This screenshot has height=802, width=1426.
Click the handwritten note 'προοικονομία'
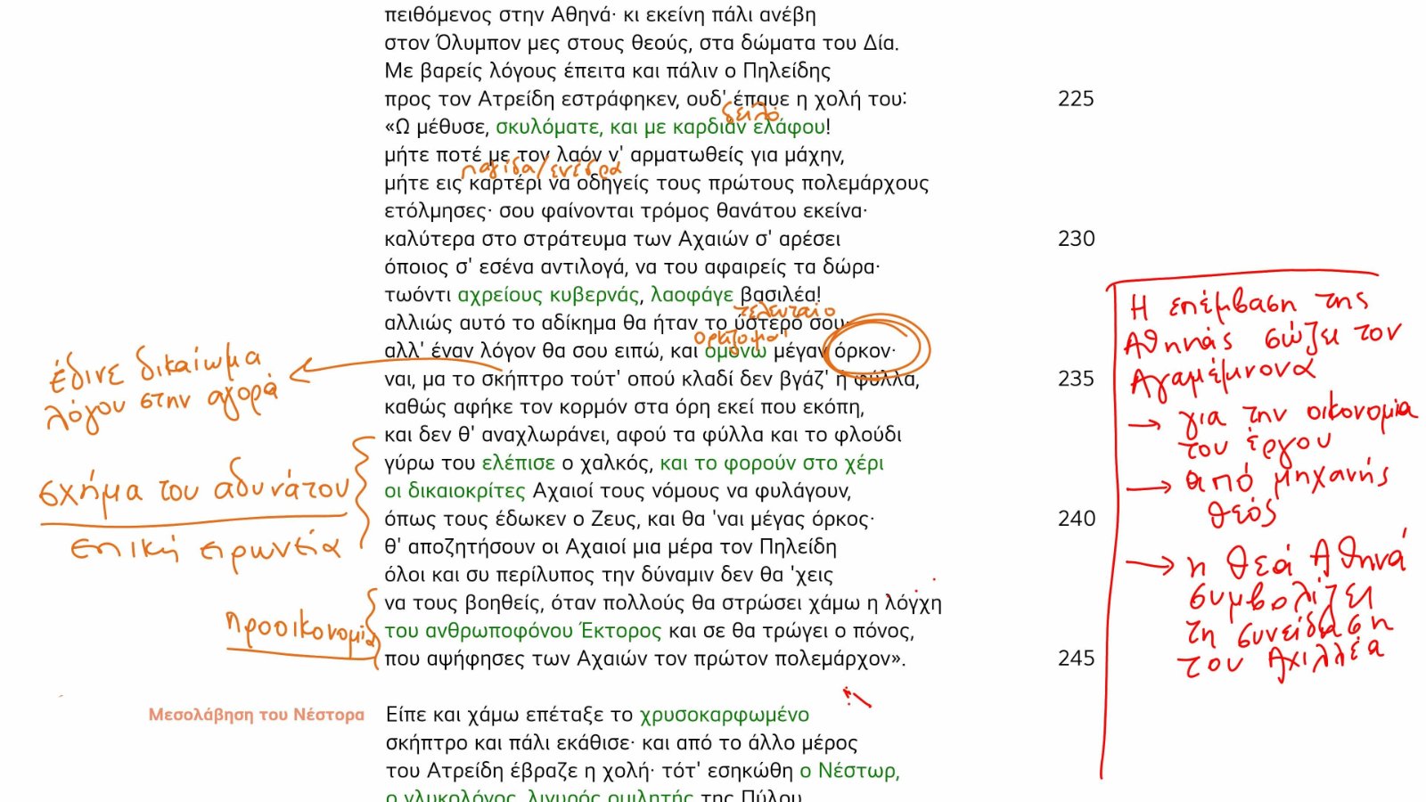[299, 629]
